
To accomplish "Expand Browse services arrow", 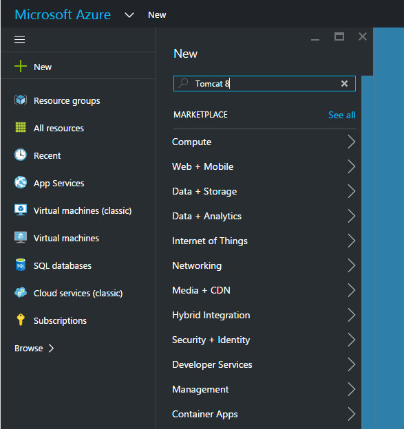I will (51, 349).
